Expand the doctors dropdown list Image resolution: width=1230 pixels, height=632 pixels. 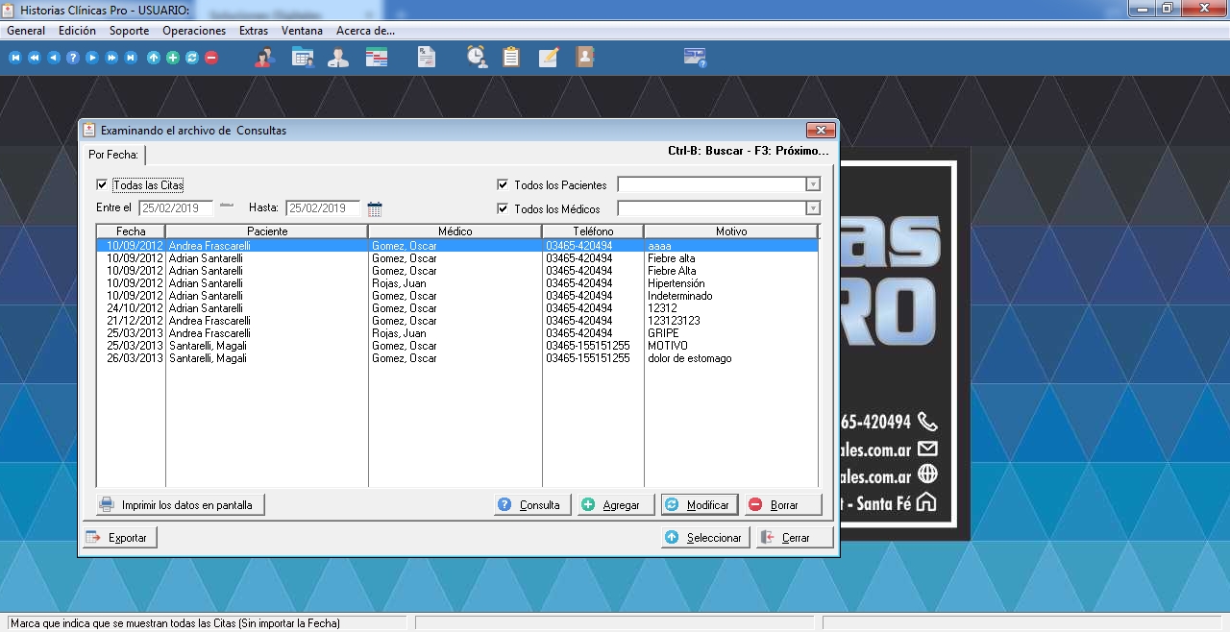tap(813, 208)
